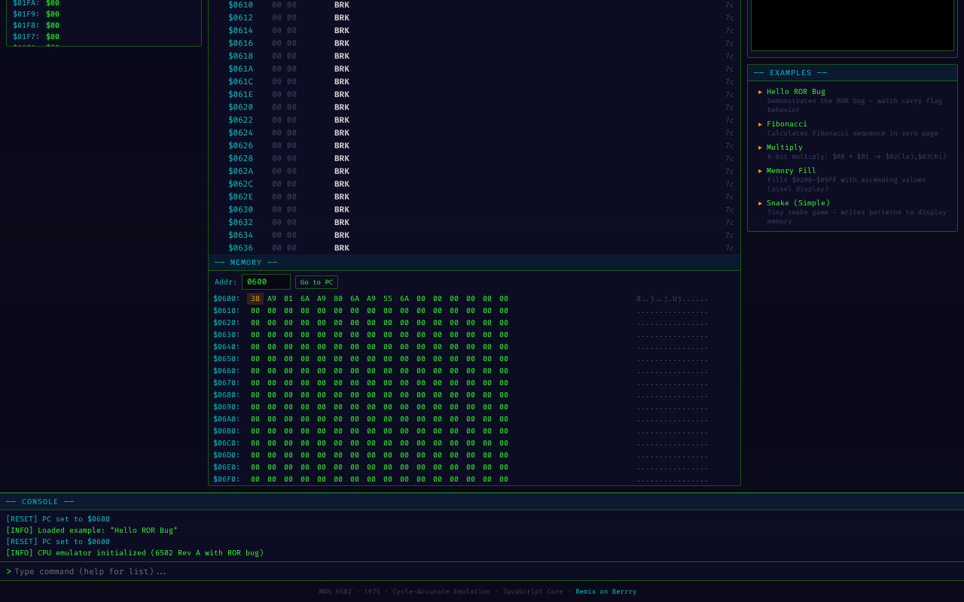The width and height of the screenshot is (964, 602).
Task: Click the arrow icon beside Fibonacci
Action: pyautogui.click(x=760, y=124)
